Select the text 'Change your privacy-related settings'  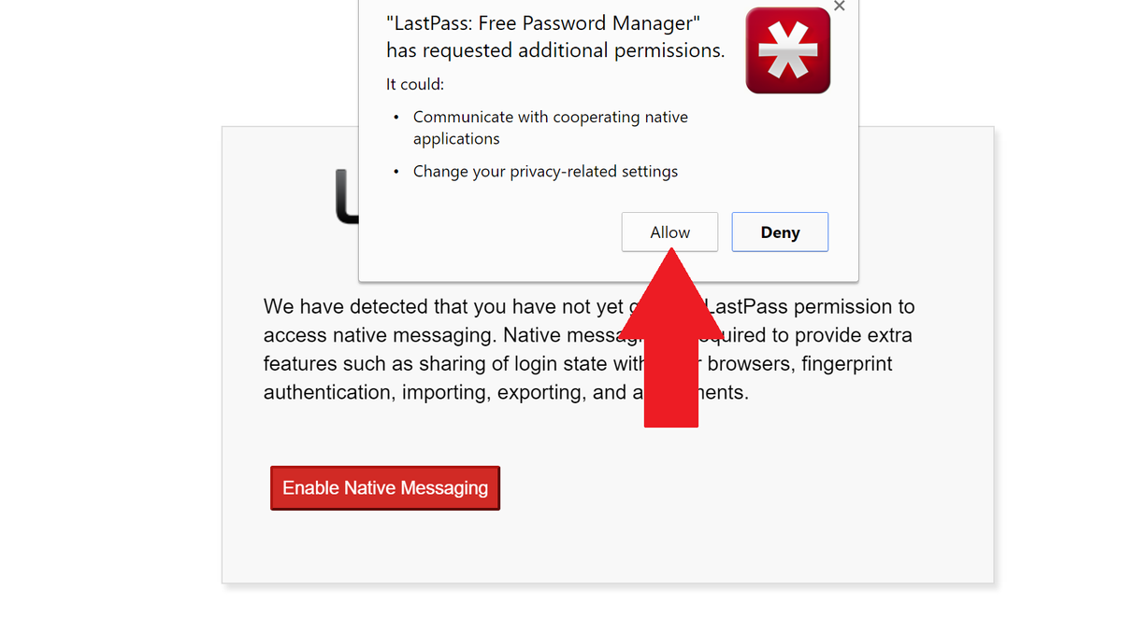[545, 172]
